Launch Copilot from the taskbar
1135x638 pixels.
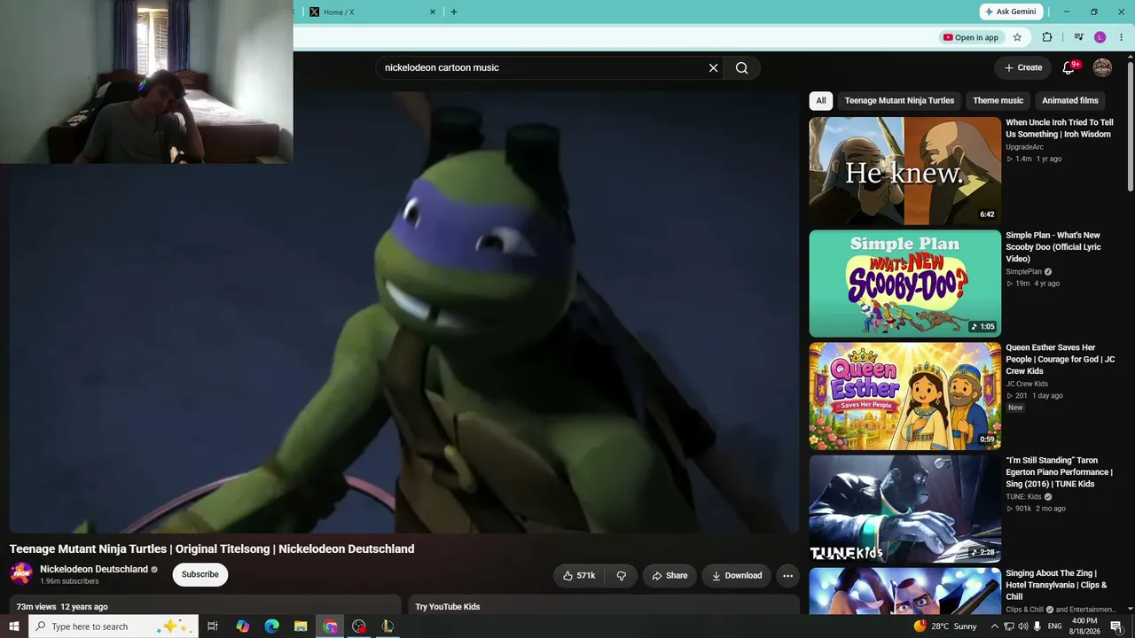tap(242, 626)
